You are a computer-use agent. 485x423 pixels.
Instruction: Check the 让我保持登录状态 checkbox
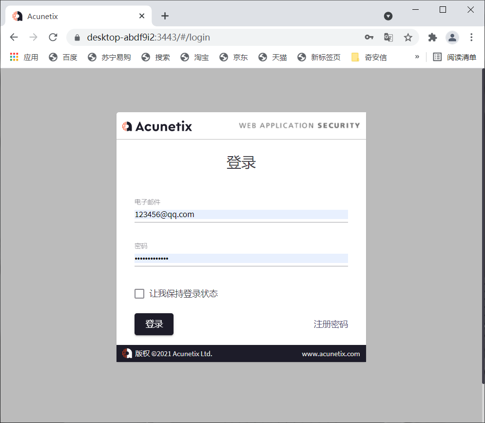click(139, 294)
